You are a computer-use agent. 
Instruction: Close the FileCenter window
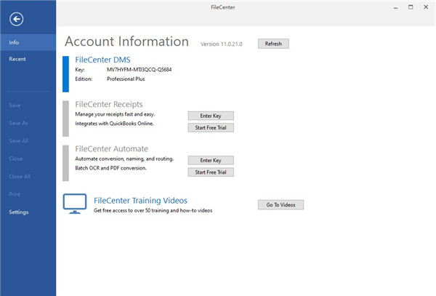point(426,7)
